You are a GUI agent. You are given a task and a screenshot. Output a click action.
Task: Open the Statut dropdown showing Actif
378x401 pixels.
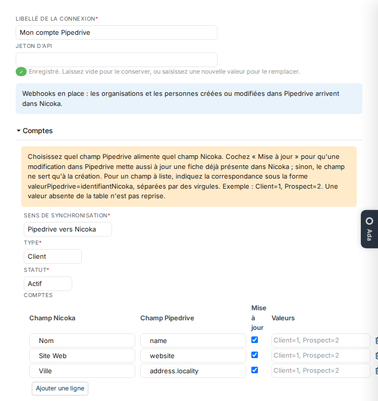(48, 283)
